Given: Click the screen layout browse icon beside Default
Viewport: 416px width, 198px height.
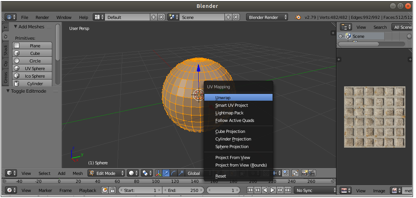Looking at the screenshot, I should pyautogui.click(x=99, y=17).
